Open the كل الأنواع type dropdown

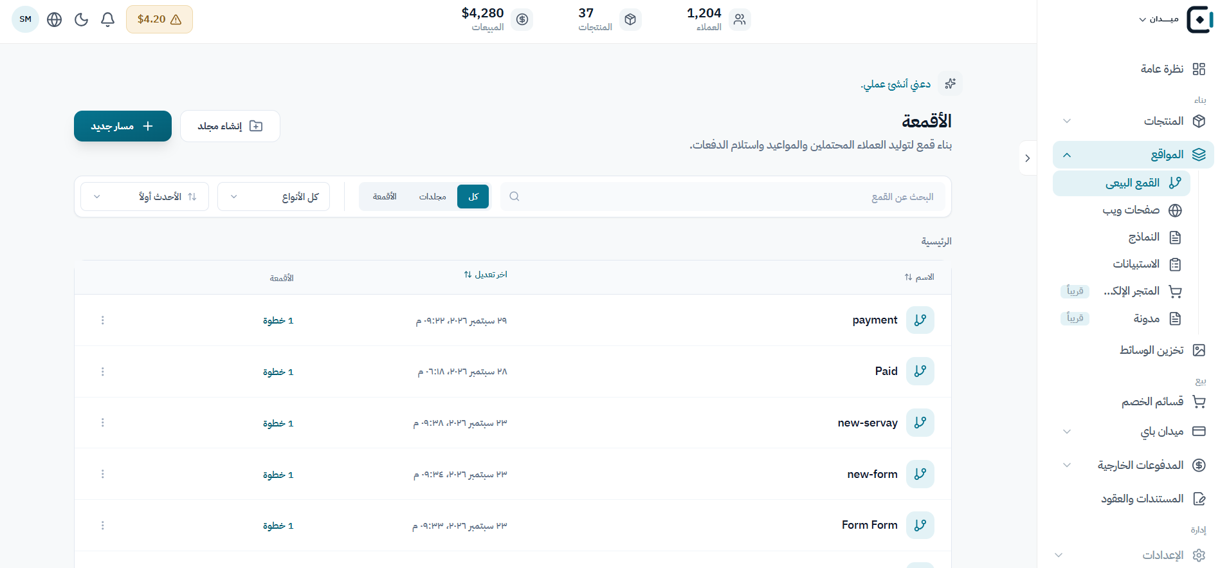273,196
